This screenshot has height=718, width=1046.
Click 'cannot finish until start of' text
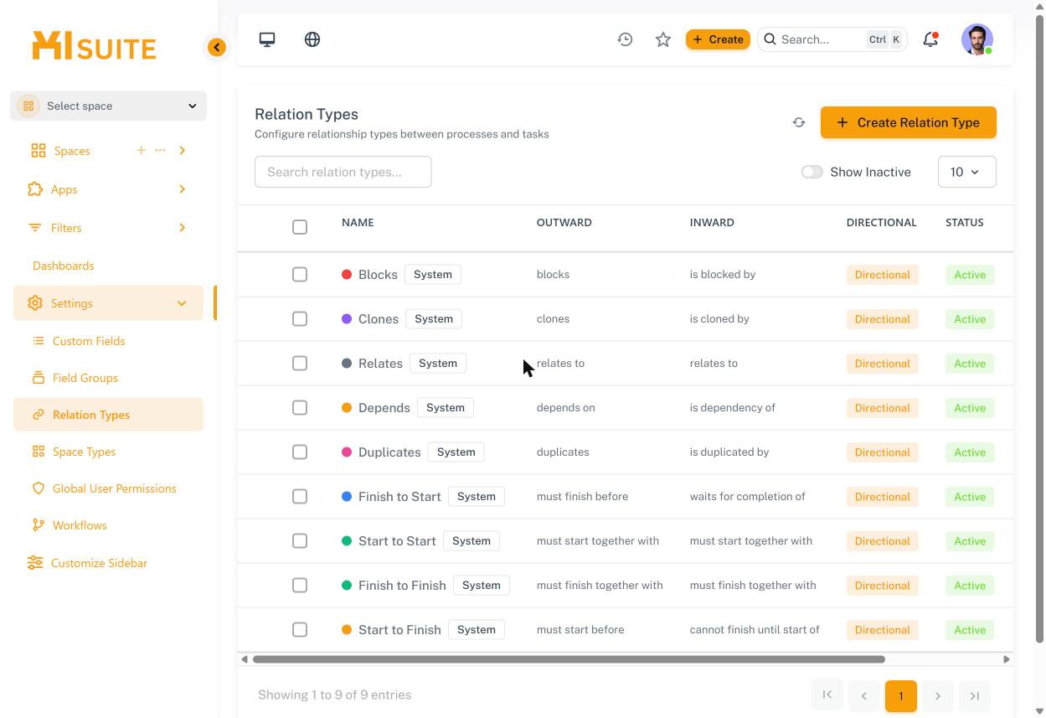pos(755,629)
